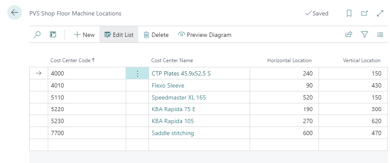Open the KBA Rapida 75 E link
Viewport: 390px width, 163px height.
(x=173, y=109)
